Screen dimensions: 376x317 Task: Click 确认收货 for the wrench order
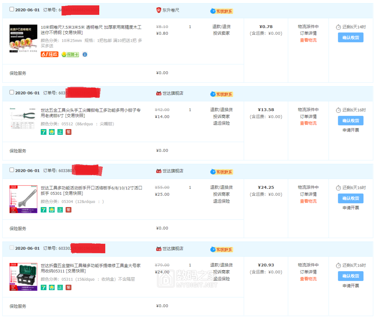click(x=350, y=198)
